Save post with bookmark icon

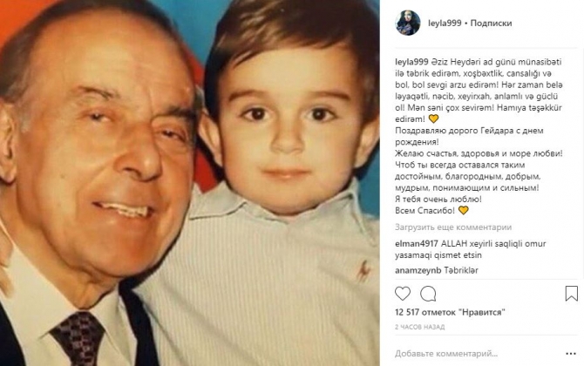point(571,294)
